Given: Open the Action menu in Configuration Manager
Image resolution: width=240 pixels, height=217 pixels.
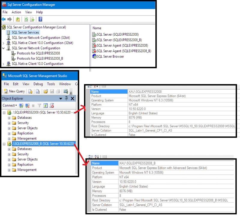Looking at the screenshot, I should click(16, 12).
